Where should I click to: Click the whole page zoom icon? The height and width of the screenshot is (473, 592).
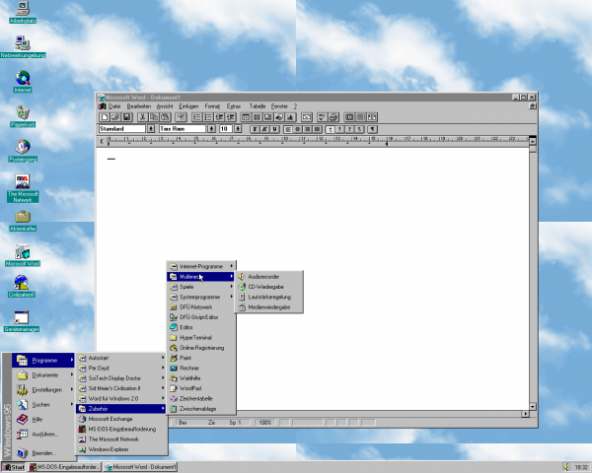point(349,117)
